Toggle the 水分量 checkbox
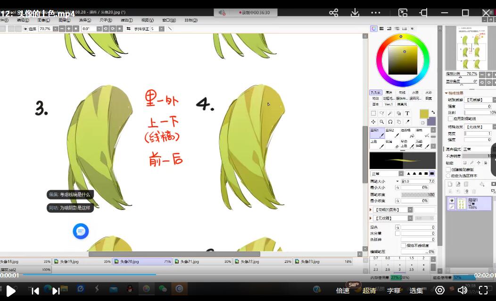Screen dimensions: 496x301 tap(397, 233)
